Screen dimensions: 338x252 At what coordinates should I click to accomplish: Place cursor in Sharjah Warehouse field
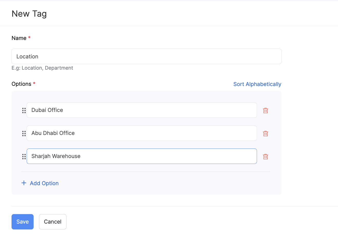pyautogui.click(x=142, y=156)
